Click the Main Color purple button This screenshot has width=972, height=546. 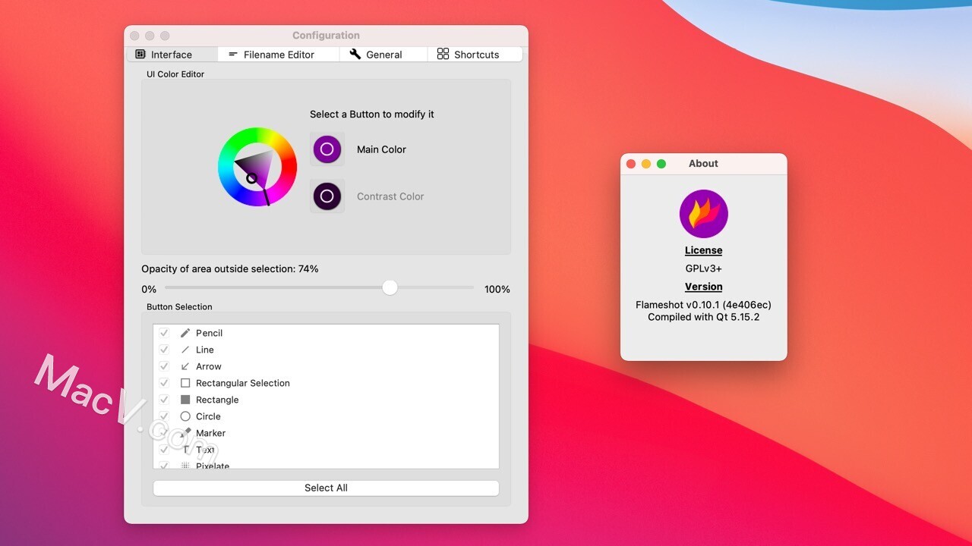[327, 149]
